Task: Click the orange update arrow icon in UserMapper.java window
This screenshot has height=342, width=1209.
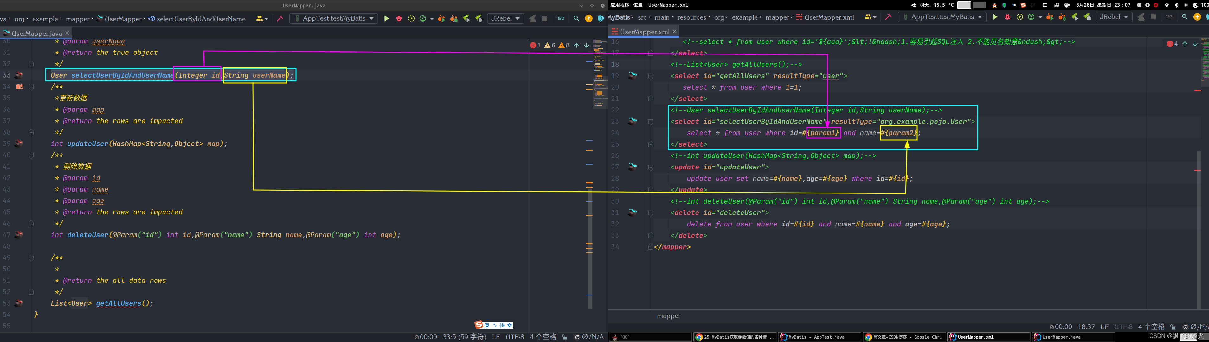Action: tap(588, 19)
